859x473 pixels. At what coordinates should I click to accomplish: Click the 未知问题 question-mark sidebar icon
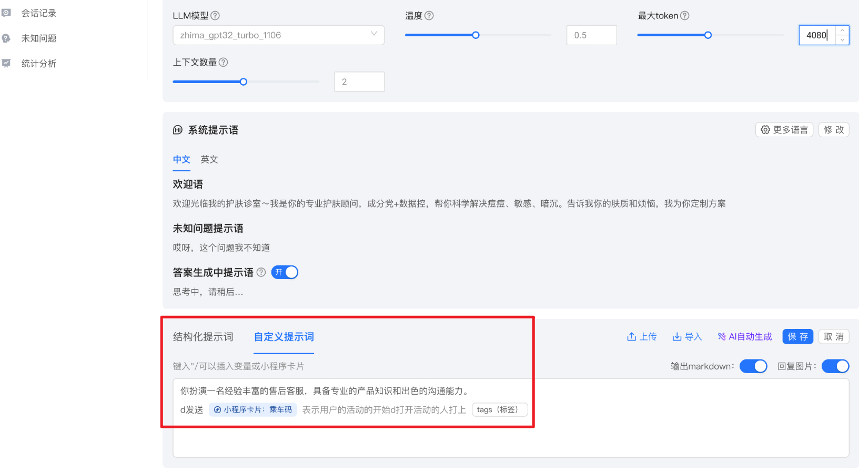[x=6, y=38]
